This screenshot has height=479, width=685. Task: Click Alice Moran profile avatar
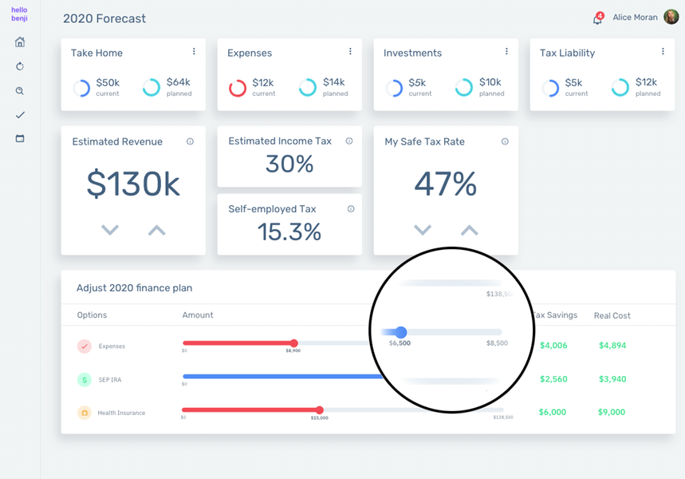[x=671, y=17]
